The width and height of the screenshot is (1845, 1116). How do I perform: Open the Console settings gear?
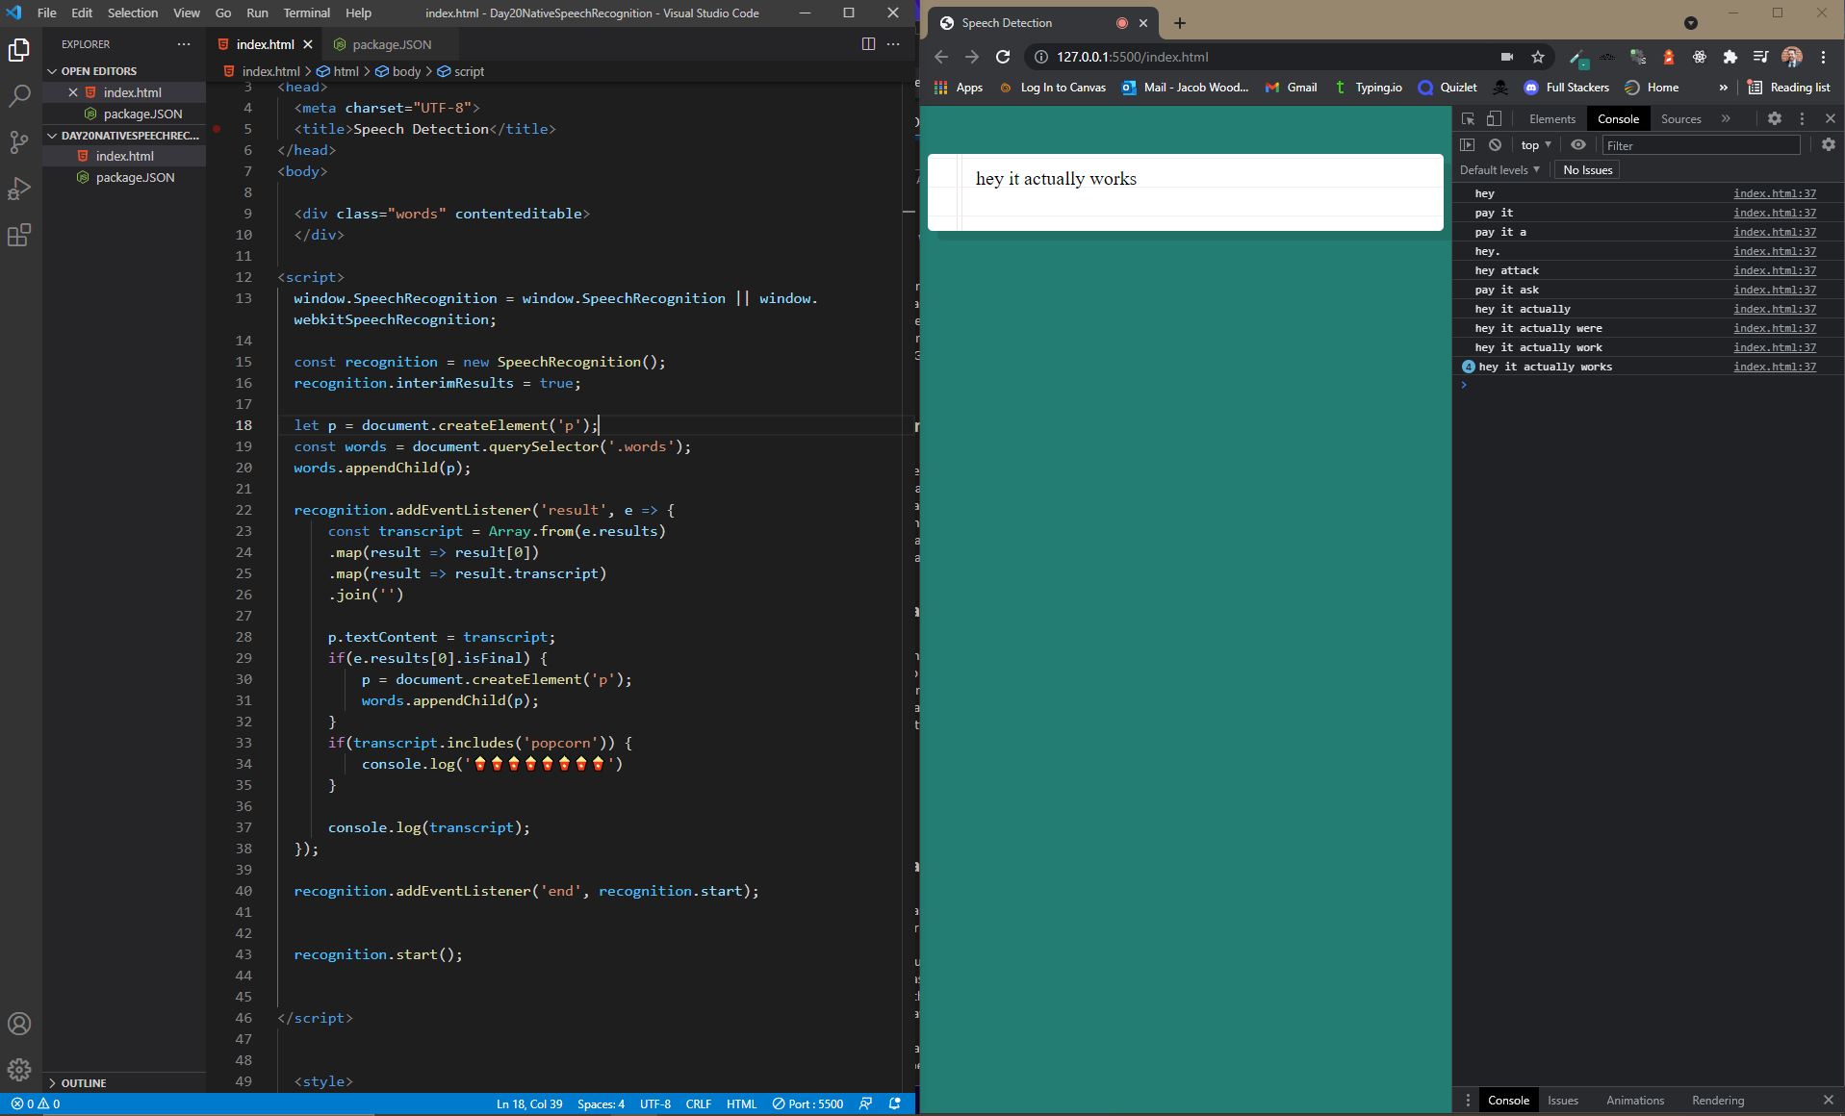[1829, 145]
